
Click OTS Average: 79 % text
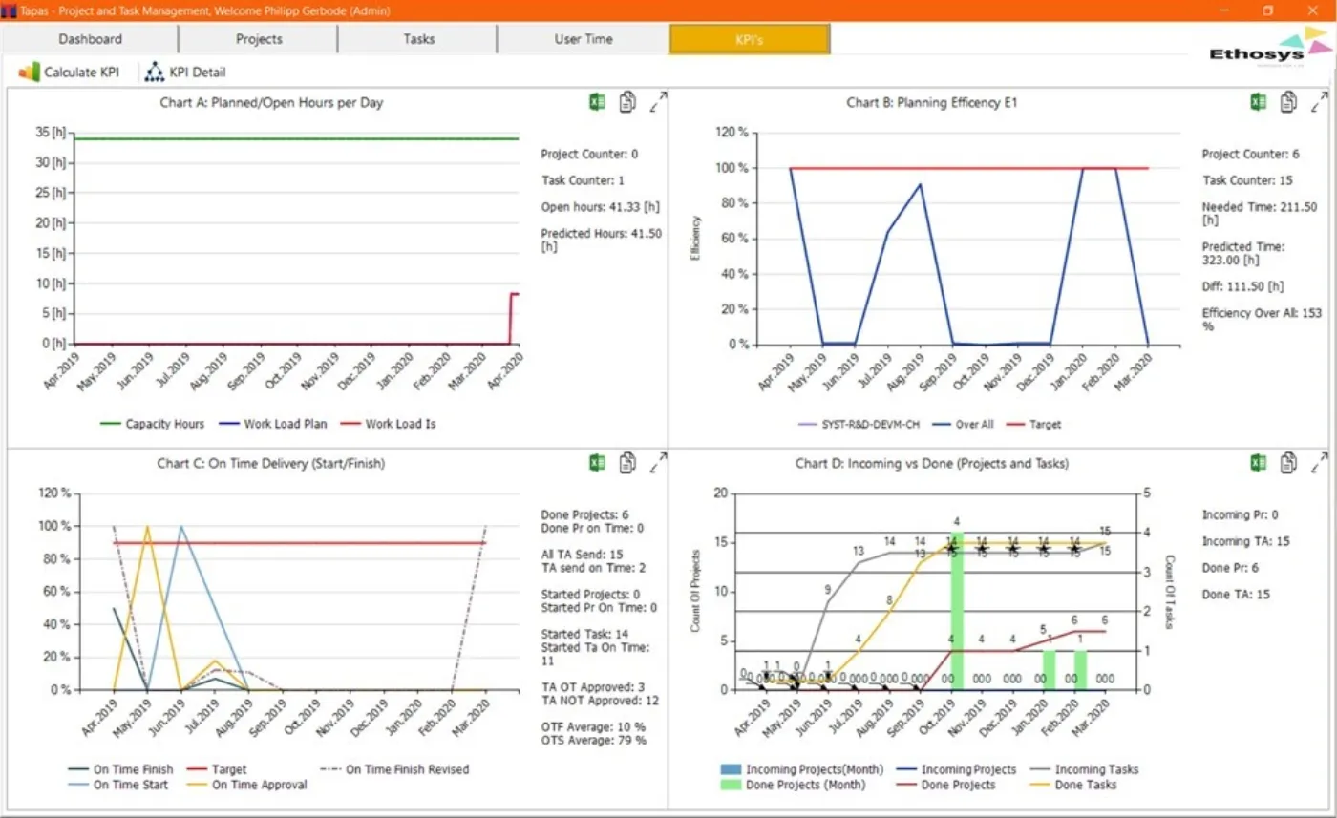point(593,740)
